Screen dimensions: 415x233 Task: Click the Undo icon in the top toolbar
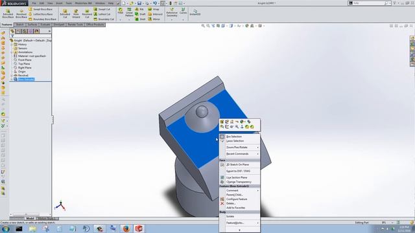click(155, 3)
